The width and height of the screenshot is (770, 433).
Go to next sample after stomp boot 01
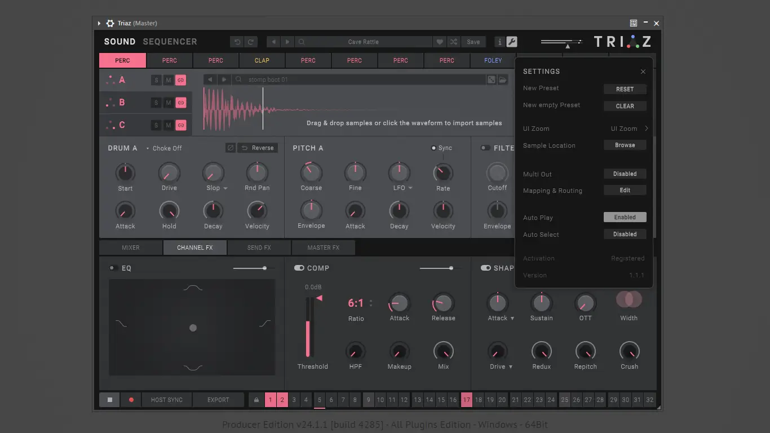tap(224, 79)
